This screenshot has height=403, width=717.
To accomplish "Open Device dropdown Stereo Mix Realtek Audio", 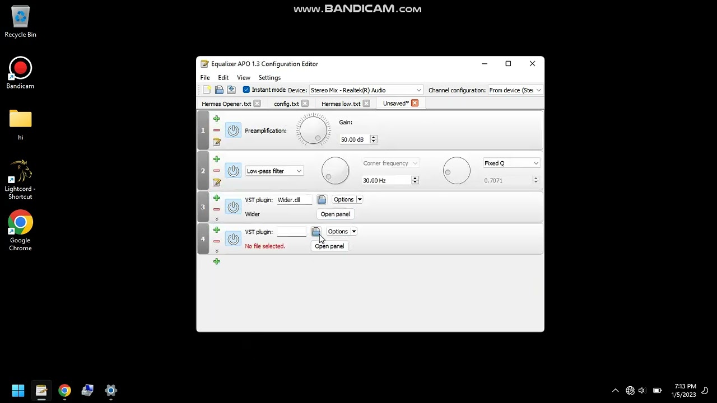I will coord(366,90).
